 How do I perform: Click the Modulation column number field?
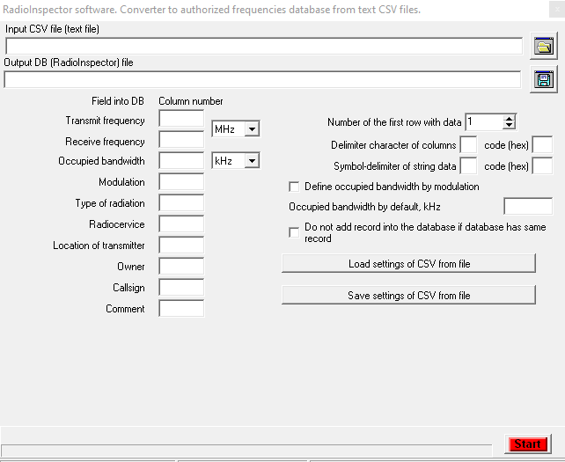(x=181, y=182)
